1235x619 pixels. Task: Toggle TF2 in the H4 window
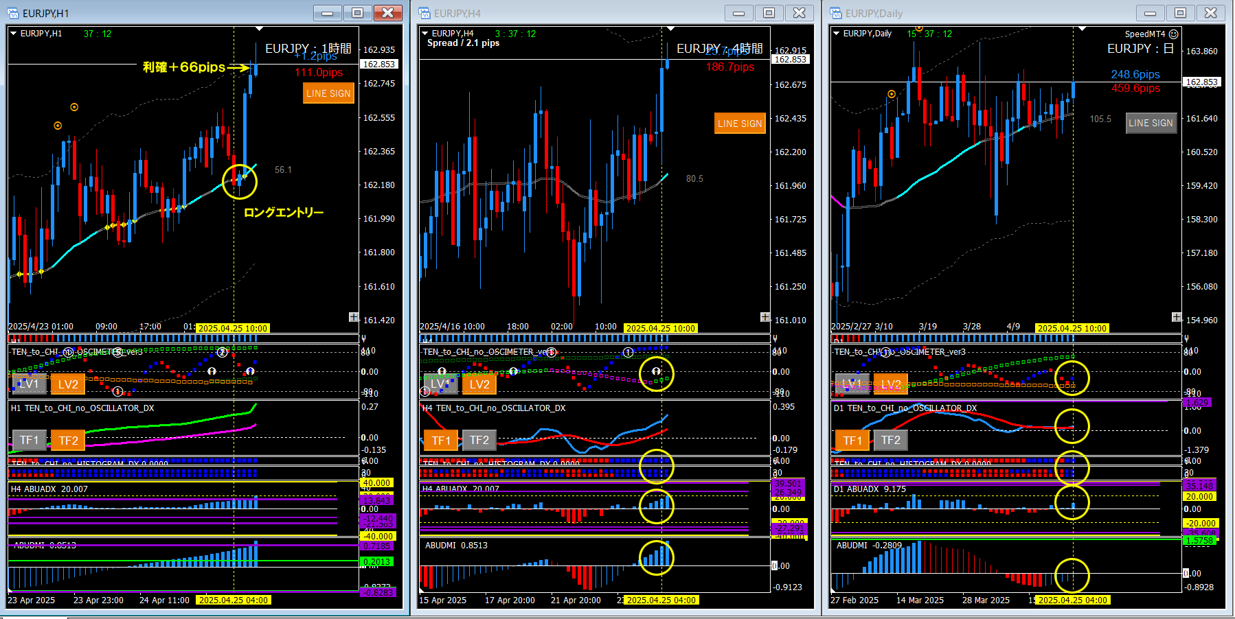click(x=479, y=441)
